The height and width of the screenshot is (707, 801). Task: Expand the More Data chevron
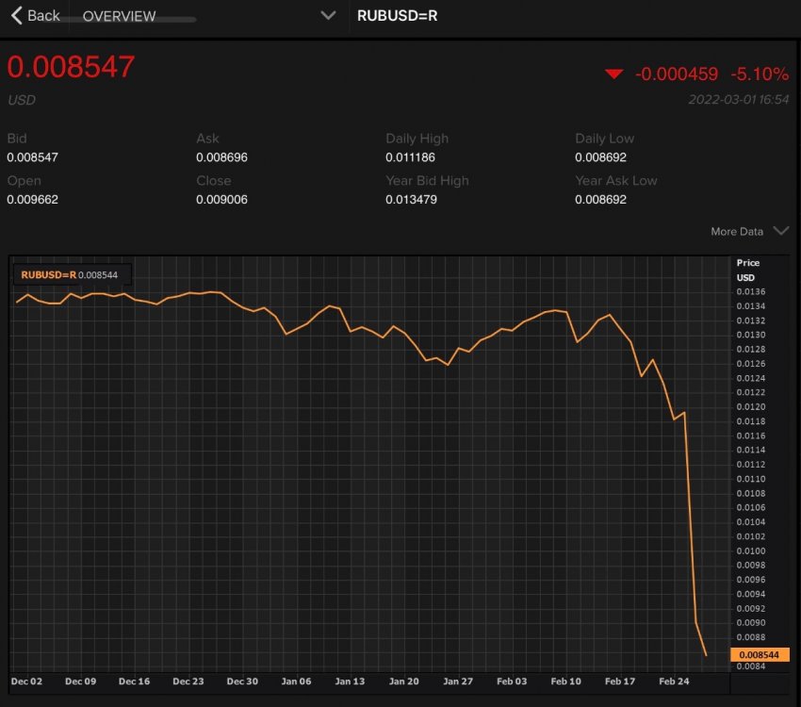click(x=780, y=231)
